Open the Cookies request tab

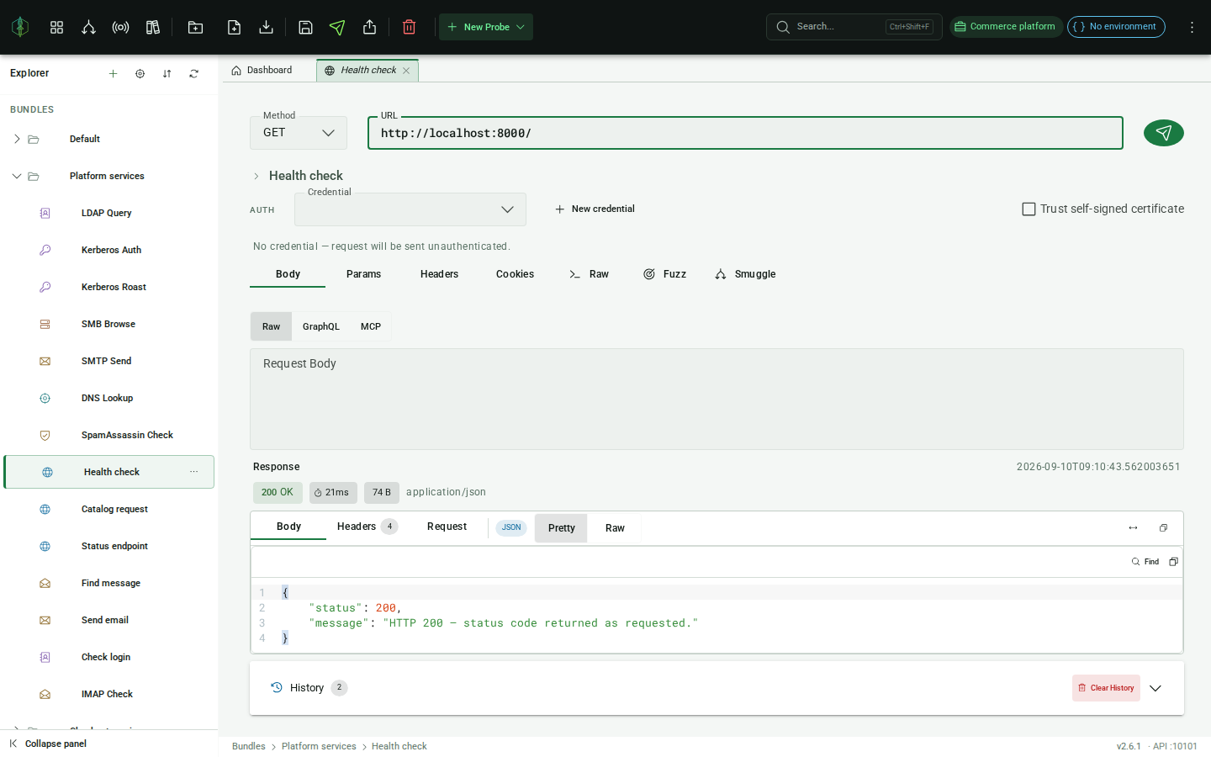tap(515, 274)
